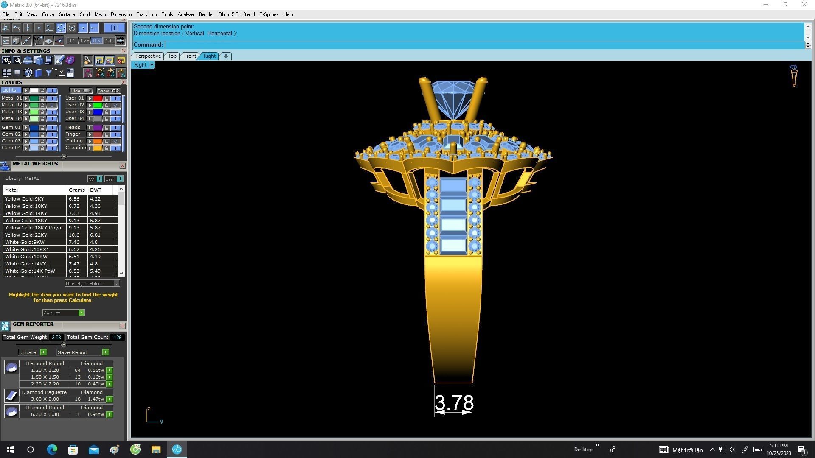Open the notepad with pencil icon
815x458 pixels.
[59, 60]
